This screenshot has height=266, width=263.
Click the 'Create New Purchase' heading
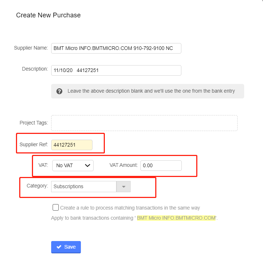pos(48,15)
